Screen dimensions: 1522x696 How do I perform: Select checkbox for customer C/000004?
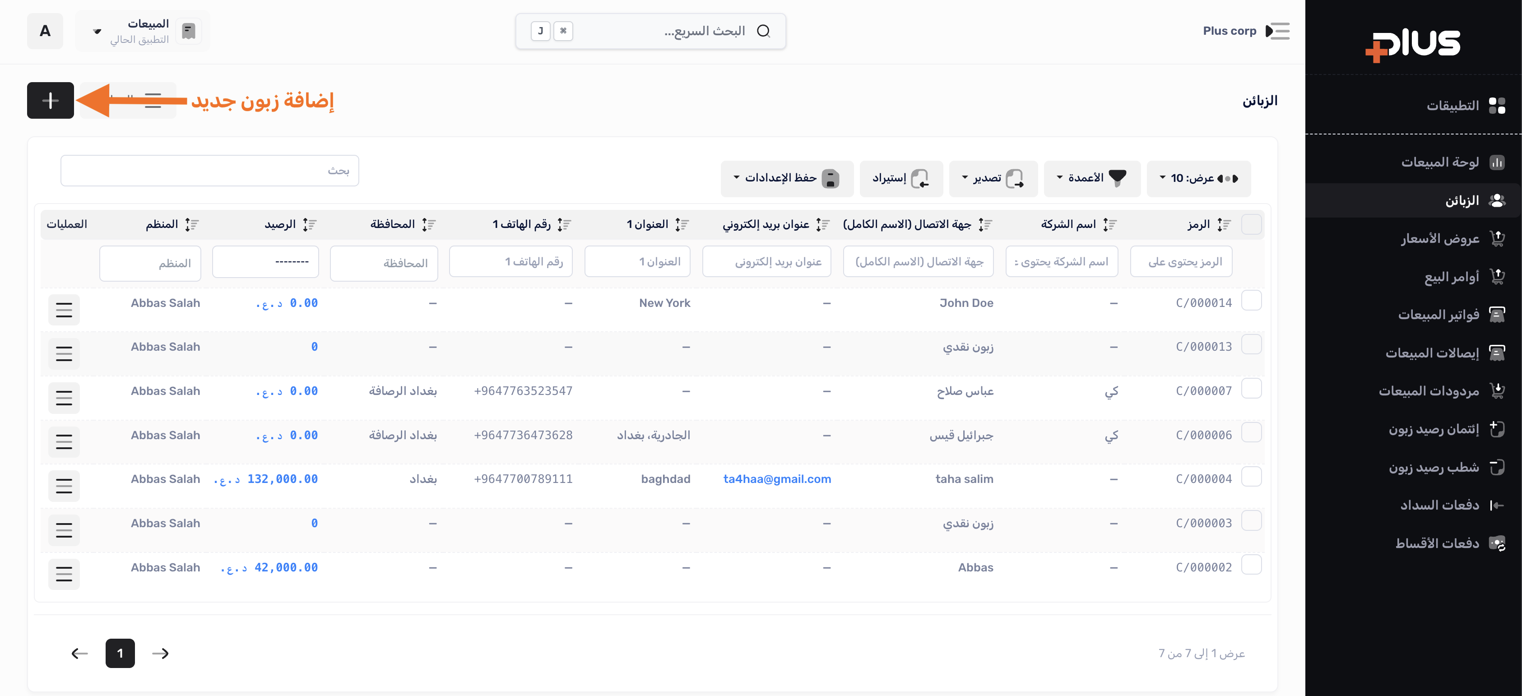click(1251, 477)
